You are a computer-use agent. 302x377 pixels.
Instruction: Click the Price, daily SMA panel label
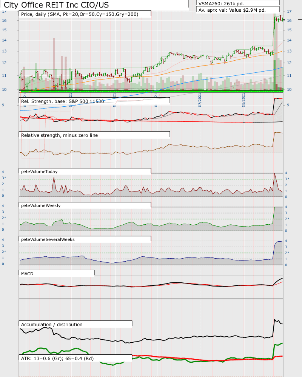(x=80, y=14)
